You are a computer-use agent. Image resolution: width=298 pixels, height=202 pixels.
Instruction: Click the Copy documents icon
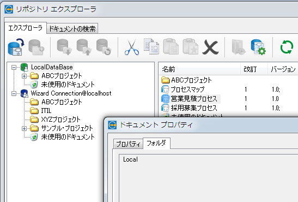(151, 46)
